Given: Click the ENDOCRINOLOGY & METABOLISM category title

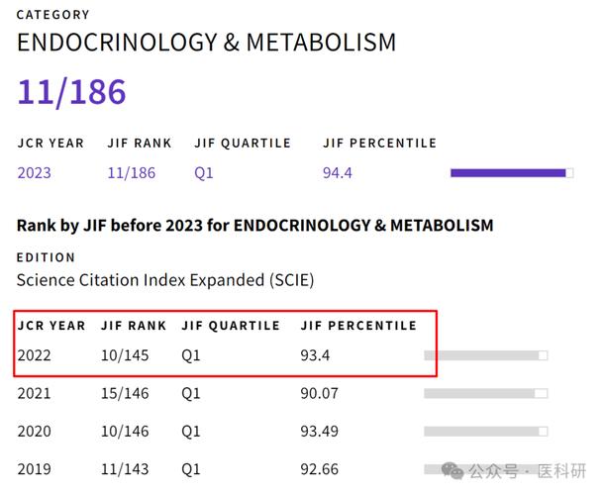Looking at the screenshot, I should coord(206,42).
